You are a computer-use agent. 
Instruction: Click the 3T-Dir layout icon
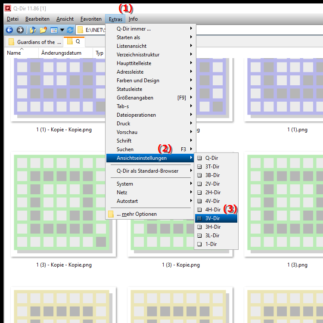coord(199,167)
